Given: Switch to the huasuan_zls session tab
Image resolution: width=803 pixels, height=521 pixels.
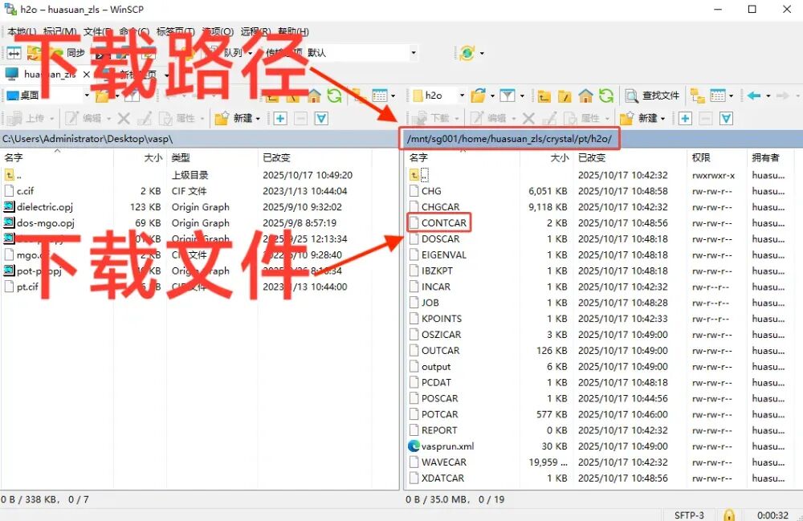Looking at the screenshot, I should pyautogui.click(x=48, y=74).
